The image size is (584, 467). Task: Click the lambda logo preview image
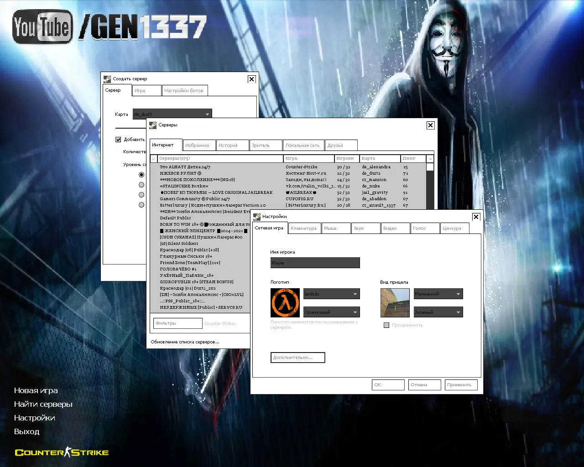point(285,302)
